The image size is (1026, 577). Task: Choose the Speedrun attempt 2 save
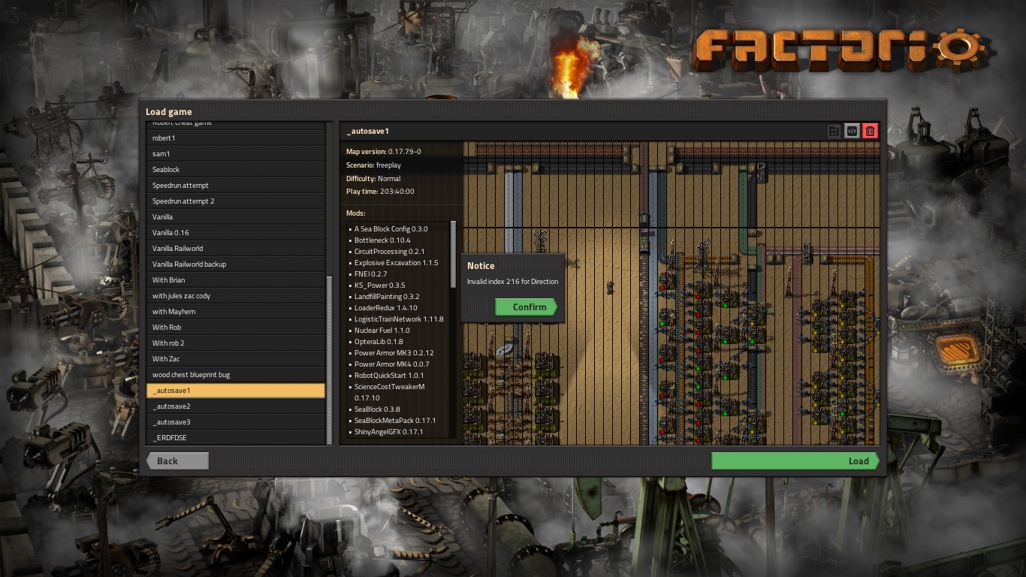coord(236,201)
